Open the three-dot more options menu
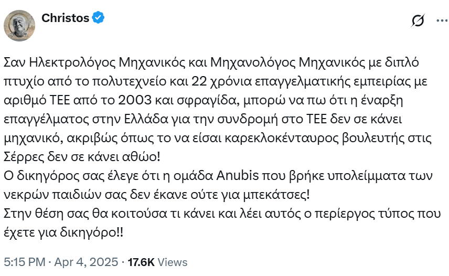The image size is (449, 276). (442, 20)
